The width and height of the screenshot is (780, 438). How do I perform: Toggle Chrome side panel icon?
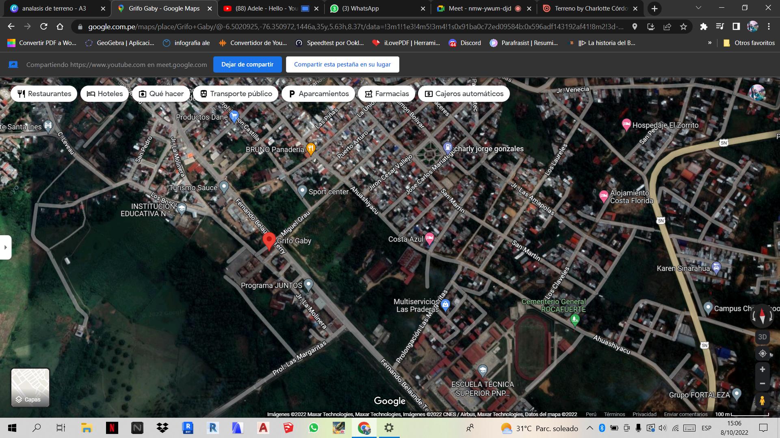point(736,27)
